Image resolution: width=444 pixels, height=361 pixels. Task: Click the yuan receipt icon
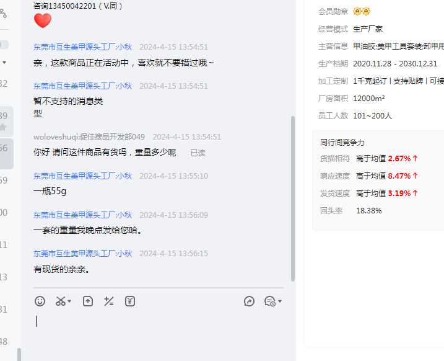click(130, 301)
